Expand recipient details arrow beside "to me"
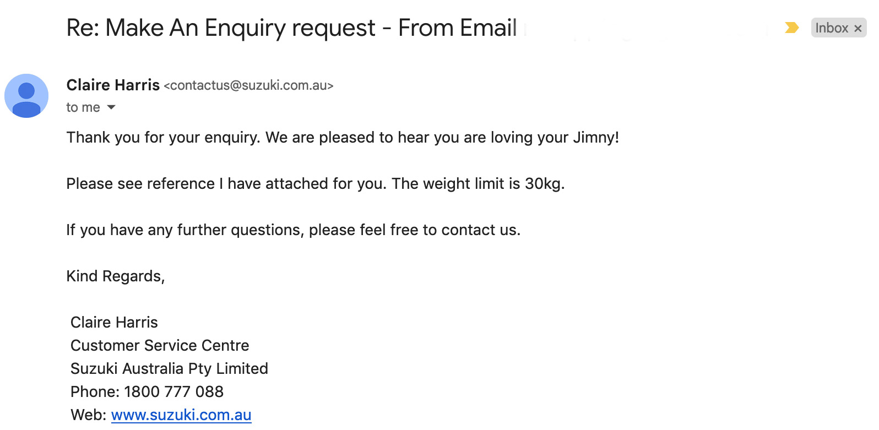879x430 pixels. point(111,107)
